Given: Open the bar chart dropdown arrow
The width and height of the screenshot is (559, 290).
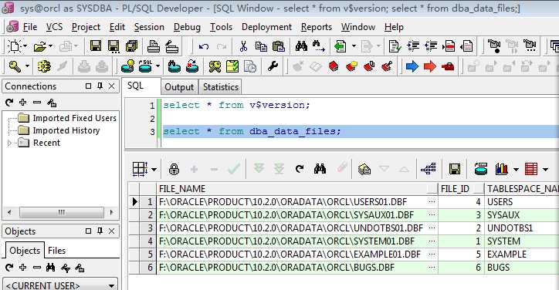Looking at the screenshot, I should pos(516,169).
